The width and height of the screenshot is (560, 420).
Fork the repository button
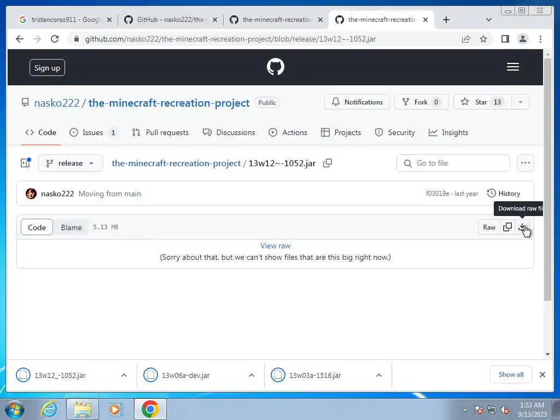point(422,102)
